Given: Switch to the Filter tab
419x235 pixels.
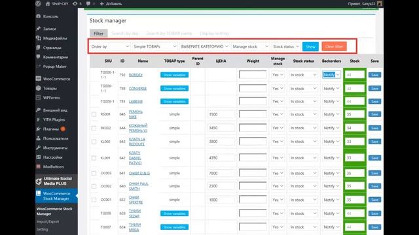Looking at the screenshot, I should [99, 33].
